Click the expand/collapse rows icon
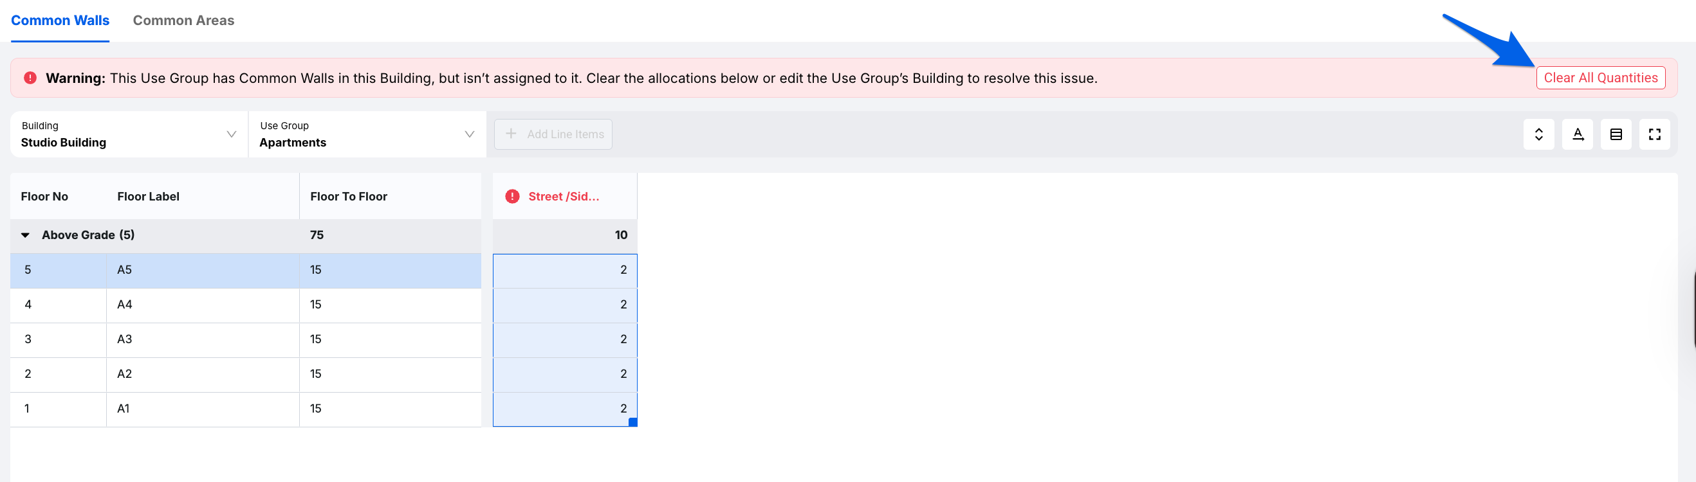Screen dimensions: 1696x482 pos(1538,134)
